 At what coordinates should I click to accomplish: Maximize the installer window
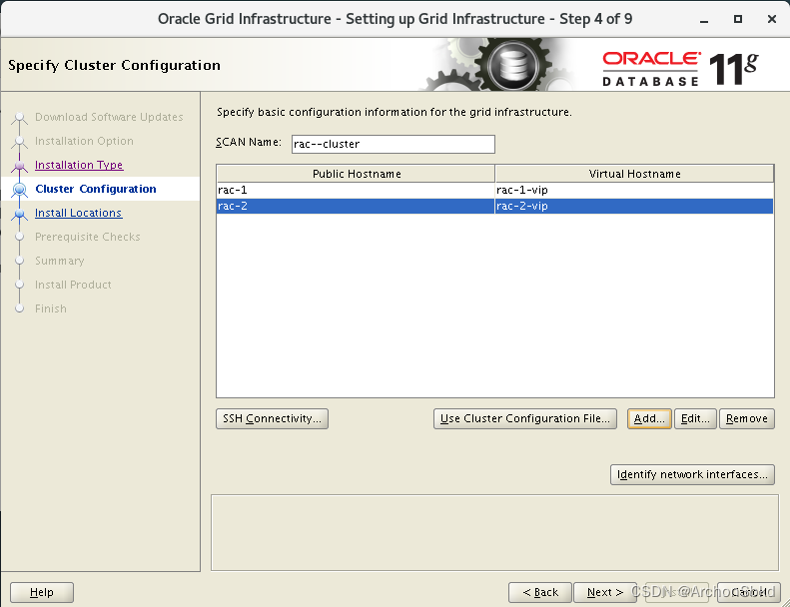738,19
